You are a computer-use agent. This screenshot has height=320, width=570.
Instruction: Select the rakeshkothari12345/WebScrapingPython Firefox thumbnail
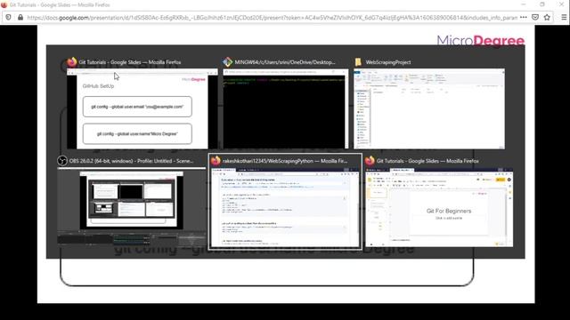pos(285,207)
